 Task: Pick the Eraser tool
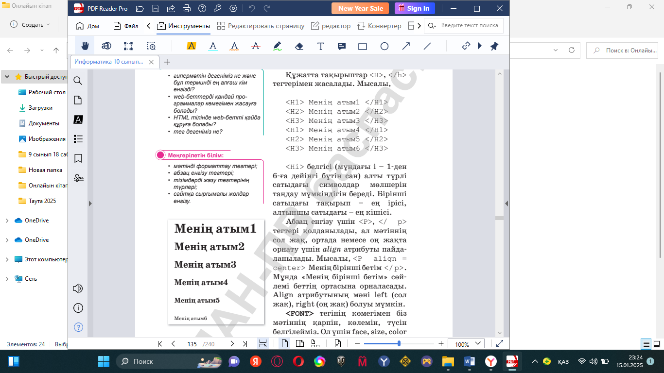pyautogui.click(x=299, y=46)
